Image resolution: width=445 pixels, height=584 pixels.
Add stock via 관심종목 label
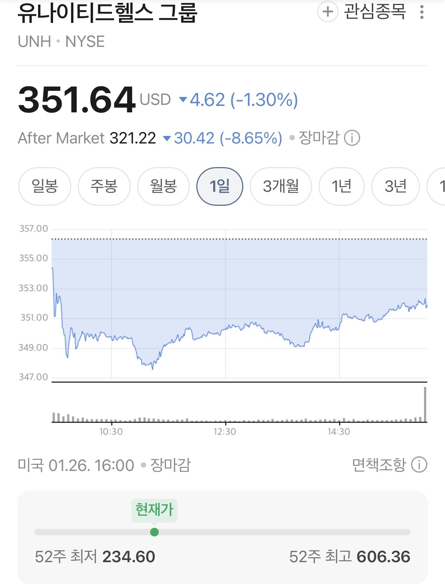(x=375, y=11)
